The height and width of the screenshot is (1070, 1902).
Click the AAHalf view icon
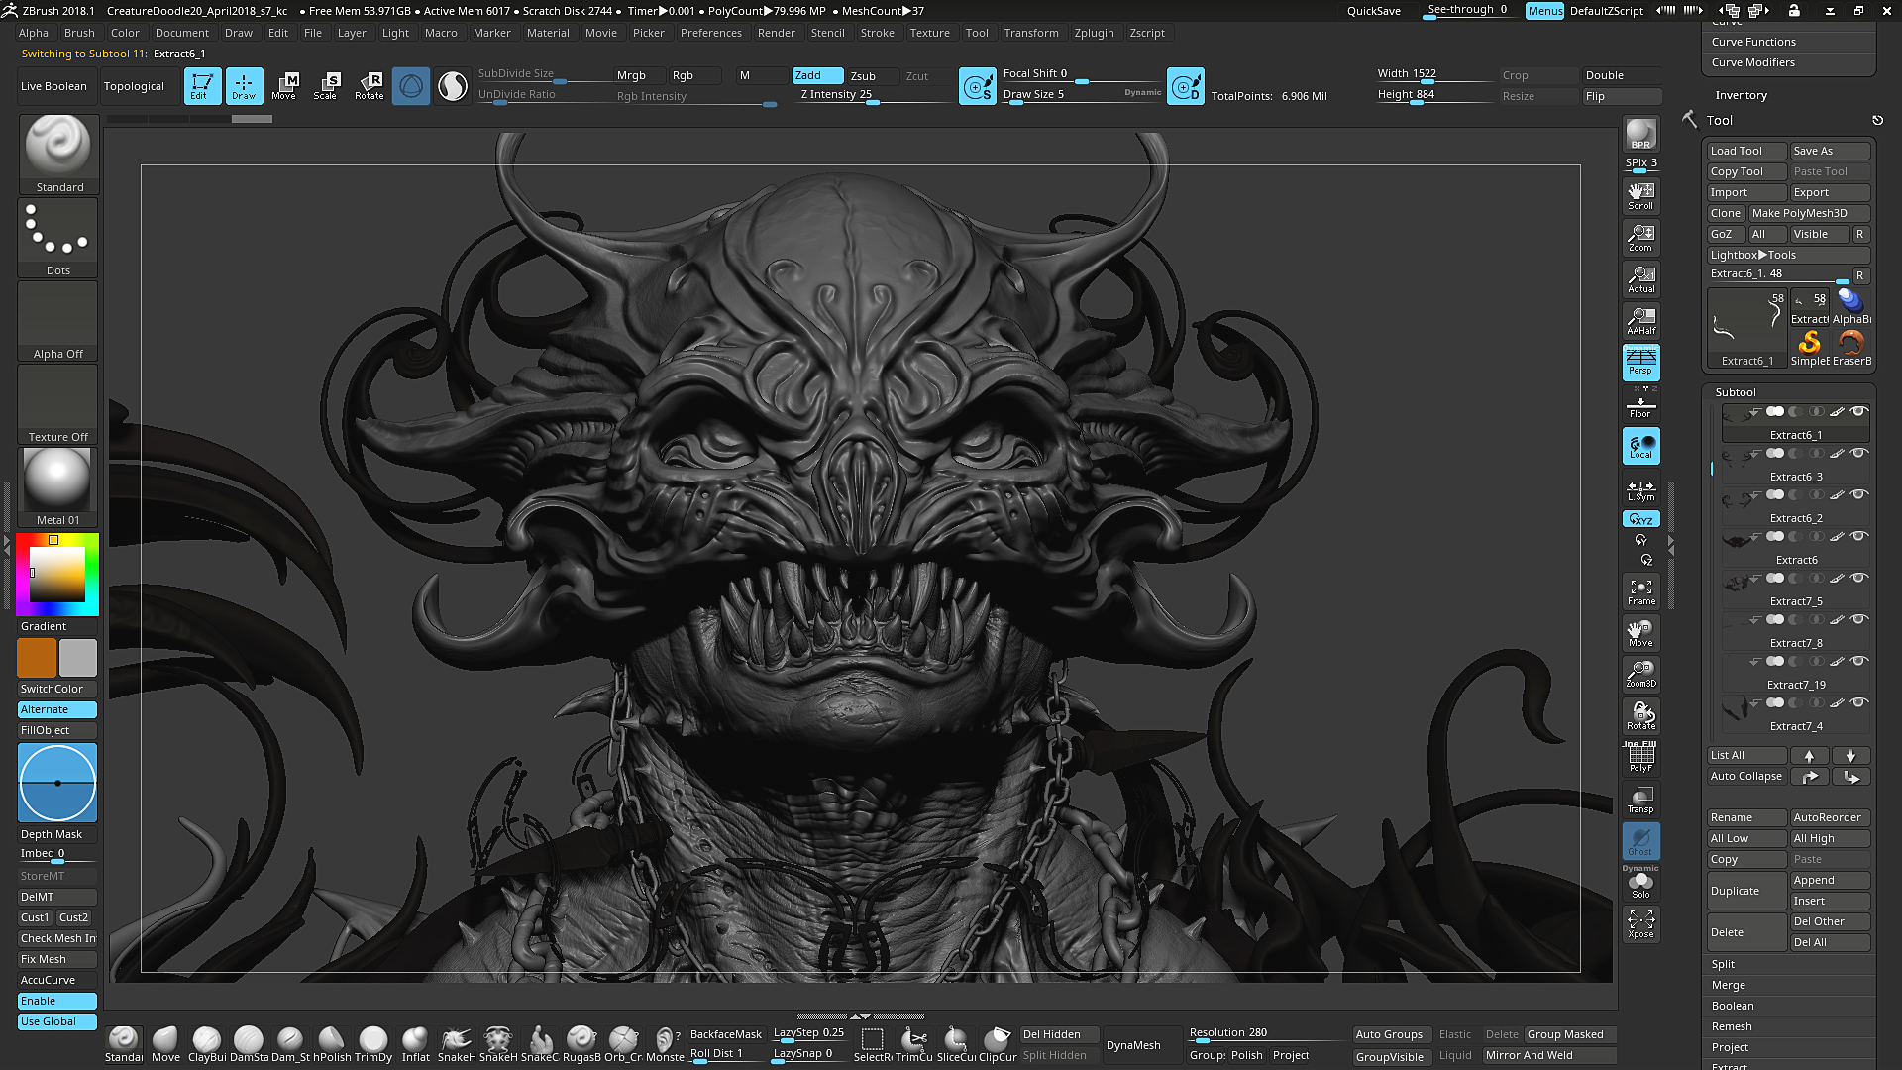[x=1640, y=320]
